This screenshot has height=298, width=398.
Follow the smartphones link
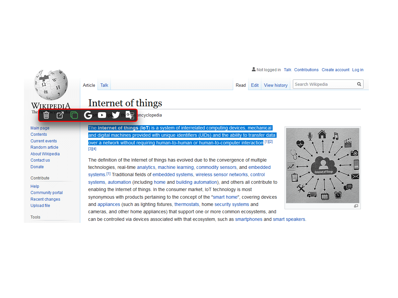(249, 219)
